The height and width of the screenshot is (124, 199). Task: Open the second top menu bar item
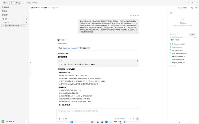[x=35, y=3]
